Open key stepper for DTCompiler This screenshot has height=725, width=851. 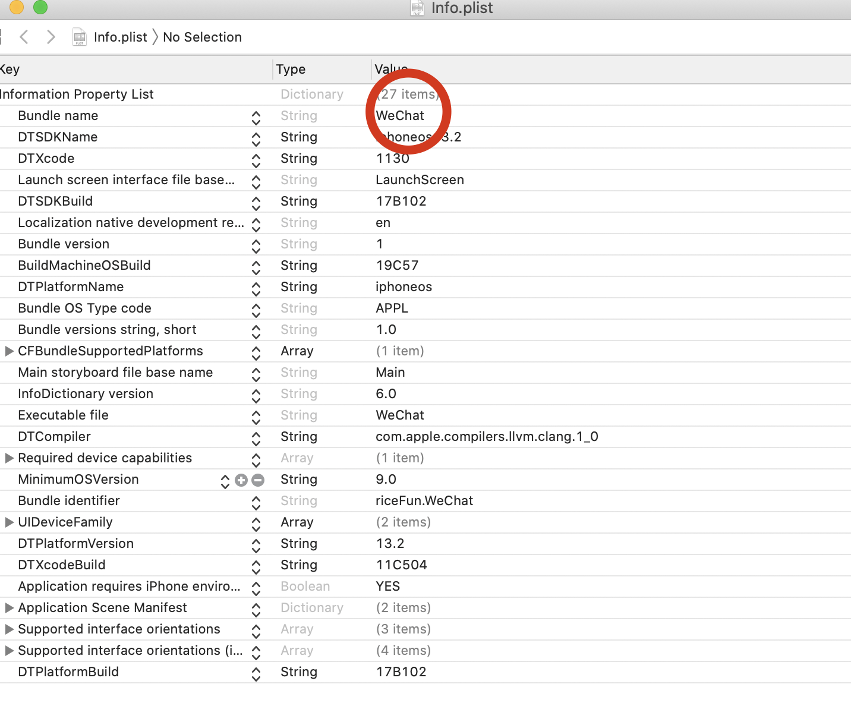(x=256, y=439)
